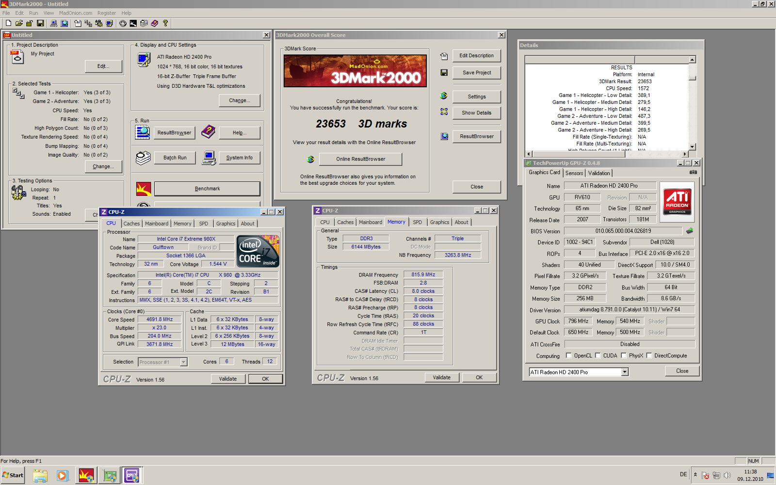
Task: Click Validate in the left CPU-Z window
Action: (x=228, y=379)
